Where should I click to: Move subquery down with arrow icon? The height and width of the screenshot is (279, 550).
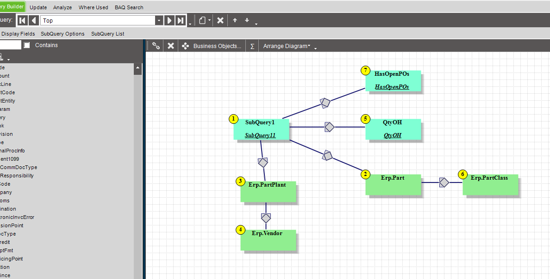(247, 20)
